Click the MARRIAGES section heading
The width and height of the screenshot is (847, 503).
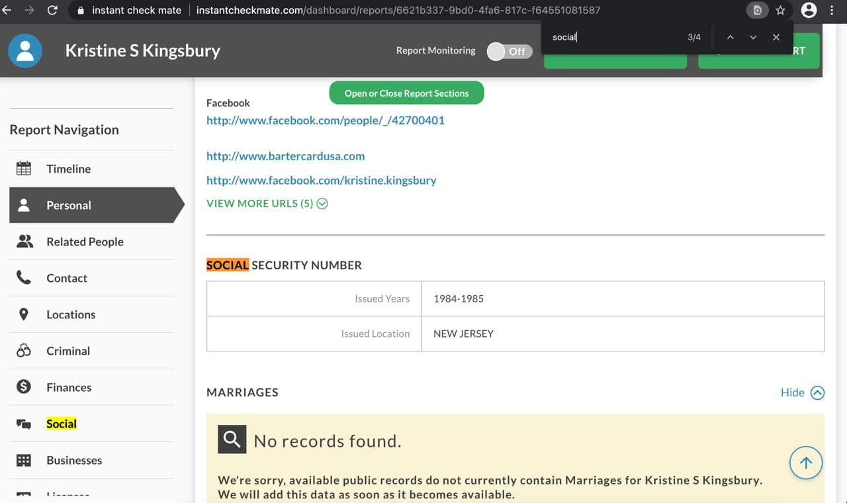(242, 392)
